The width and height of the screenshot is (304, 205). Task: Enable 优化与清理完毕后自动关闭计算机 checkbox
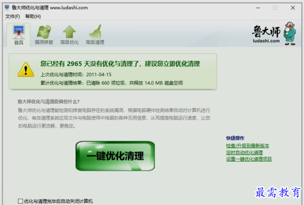20,201
